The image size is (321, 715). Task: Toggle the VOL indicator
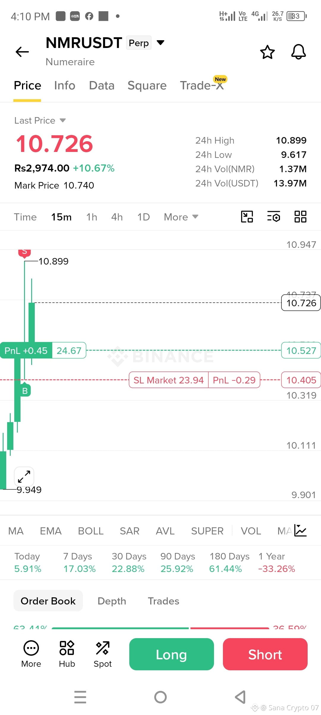pyautogui.click(x=251, y=531)
